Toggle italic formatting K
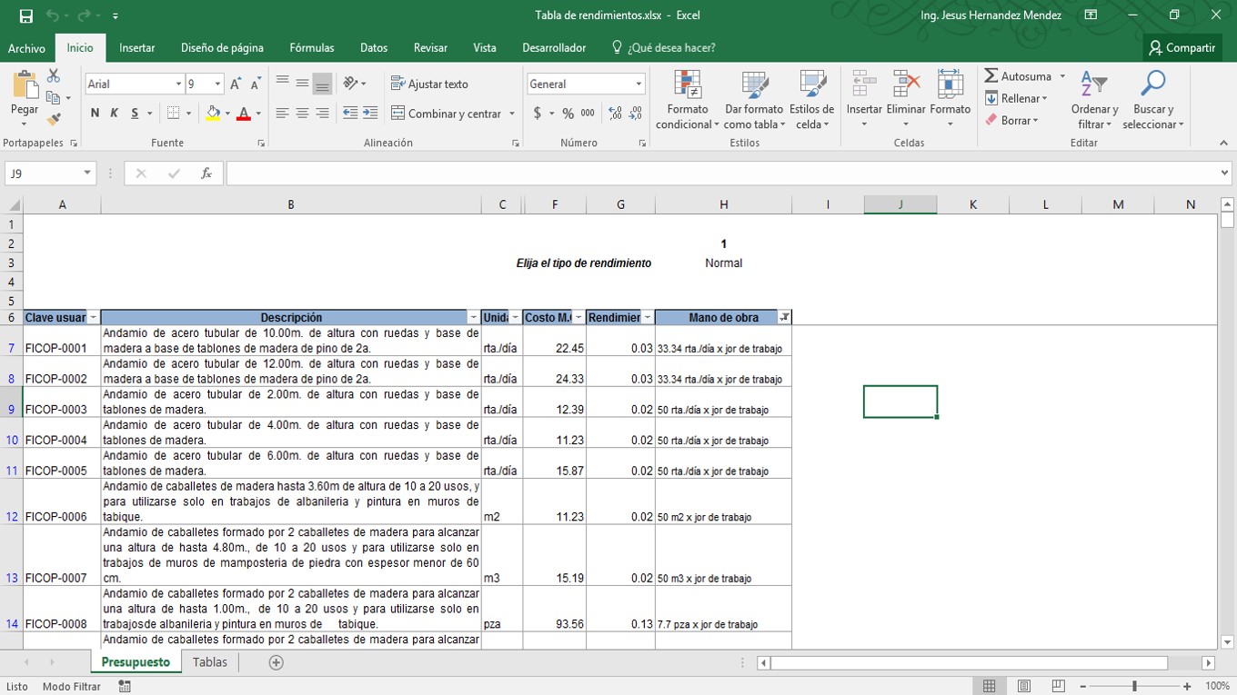This screenshot has height=695, width=1237. pos(115,114)
